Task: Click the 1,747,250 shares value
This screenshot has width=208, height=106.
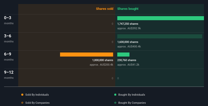Action: [128, 24]
